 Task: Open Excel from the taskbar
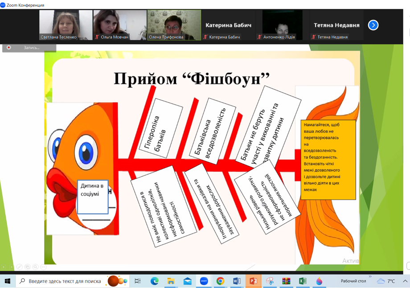[x=303, y=281]
